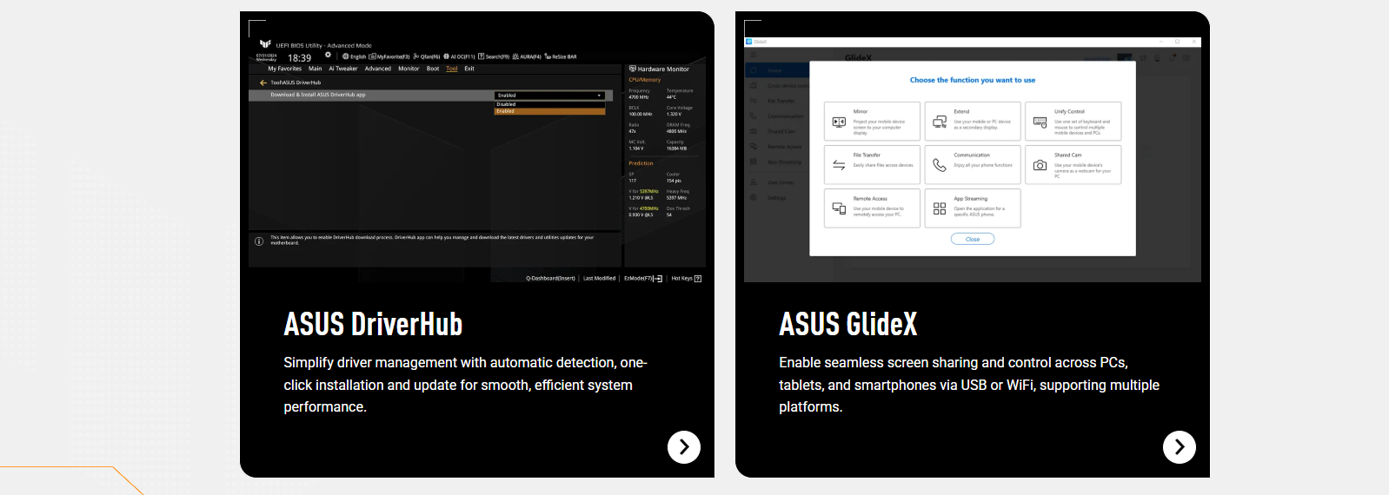Expand the Download & Install DriverHub dropdown
1389x495 pixels.
tap(550, 95)
